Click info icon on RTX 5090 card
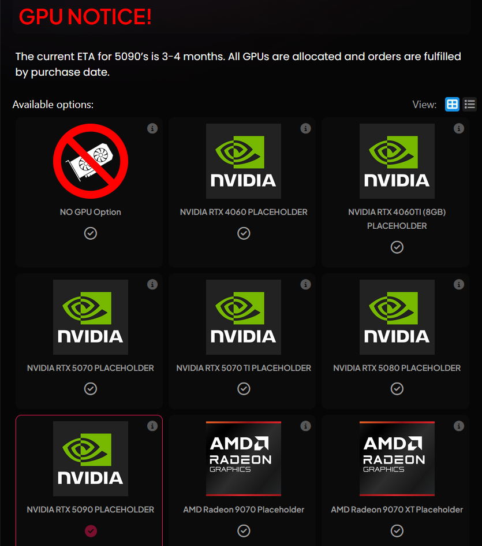The image size is (482, 546). coord(152,426)
